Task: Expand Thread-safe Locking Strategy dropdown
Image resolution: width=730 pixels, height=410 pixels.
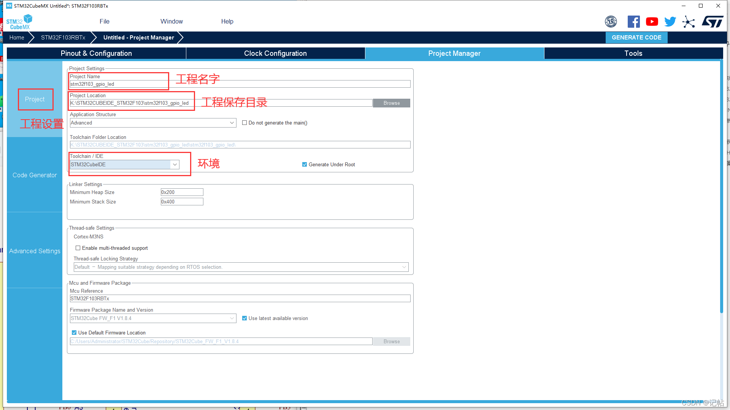Action: point(404,267)
